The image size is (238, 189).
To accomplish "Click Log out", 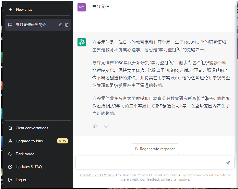I will click(38, 180).
